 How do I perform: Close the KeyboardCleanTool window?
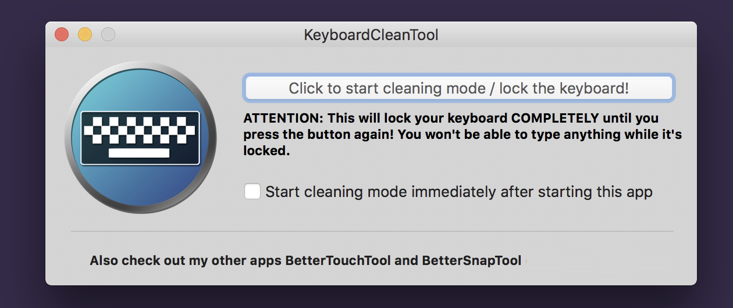click(x=62, y=35)
